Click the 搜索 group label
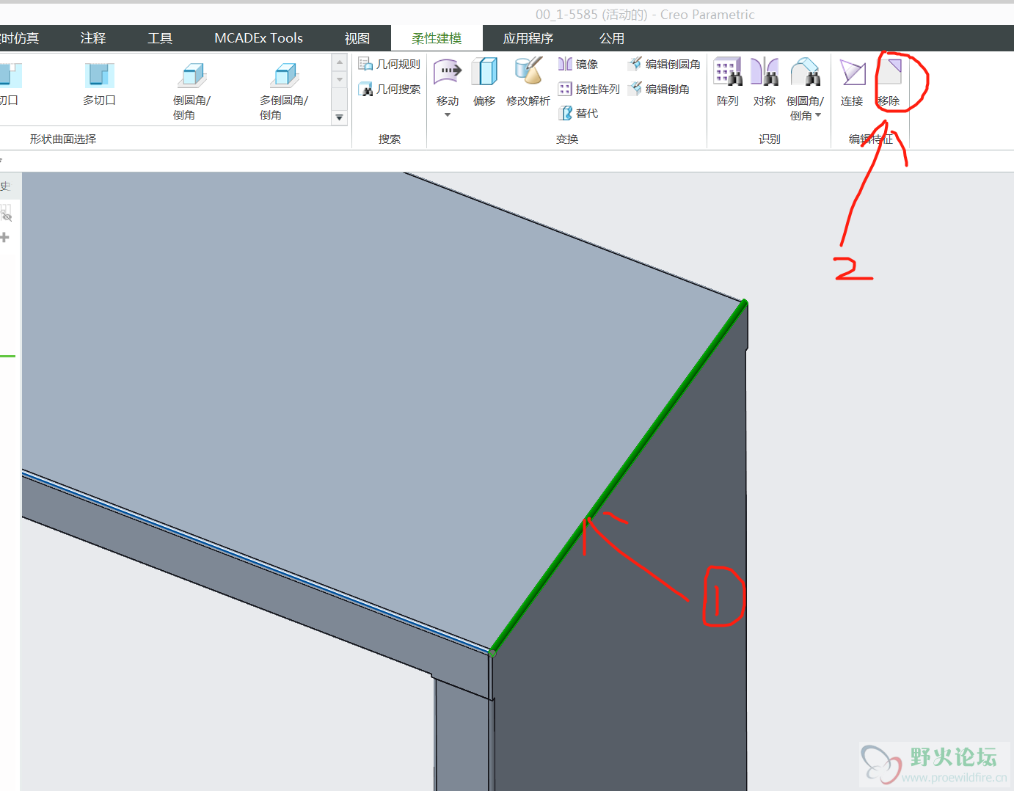The image size is (1014, 791). 390,139
